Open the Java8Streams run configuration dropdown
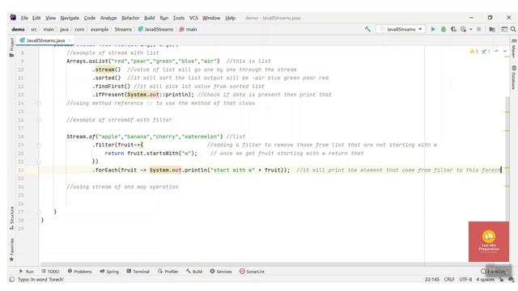This screenshot has width=518, height=291. click(401, 29)
